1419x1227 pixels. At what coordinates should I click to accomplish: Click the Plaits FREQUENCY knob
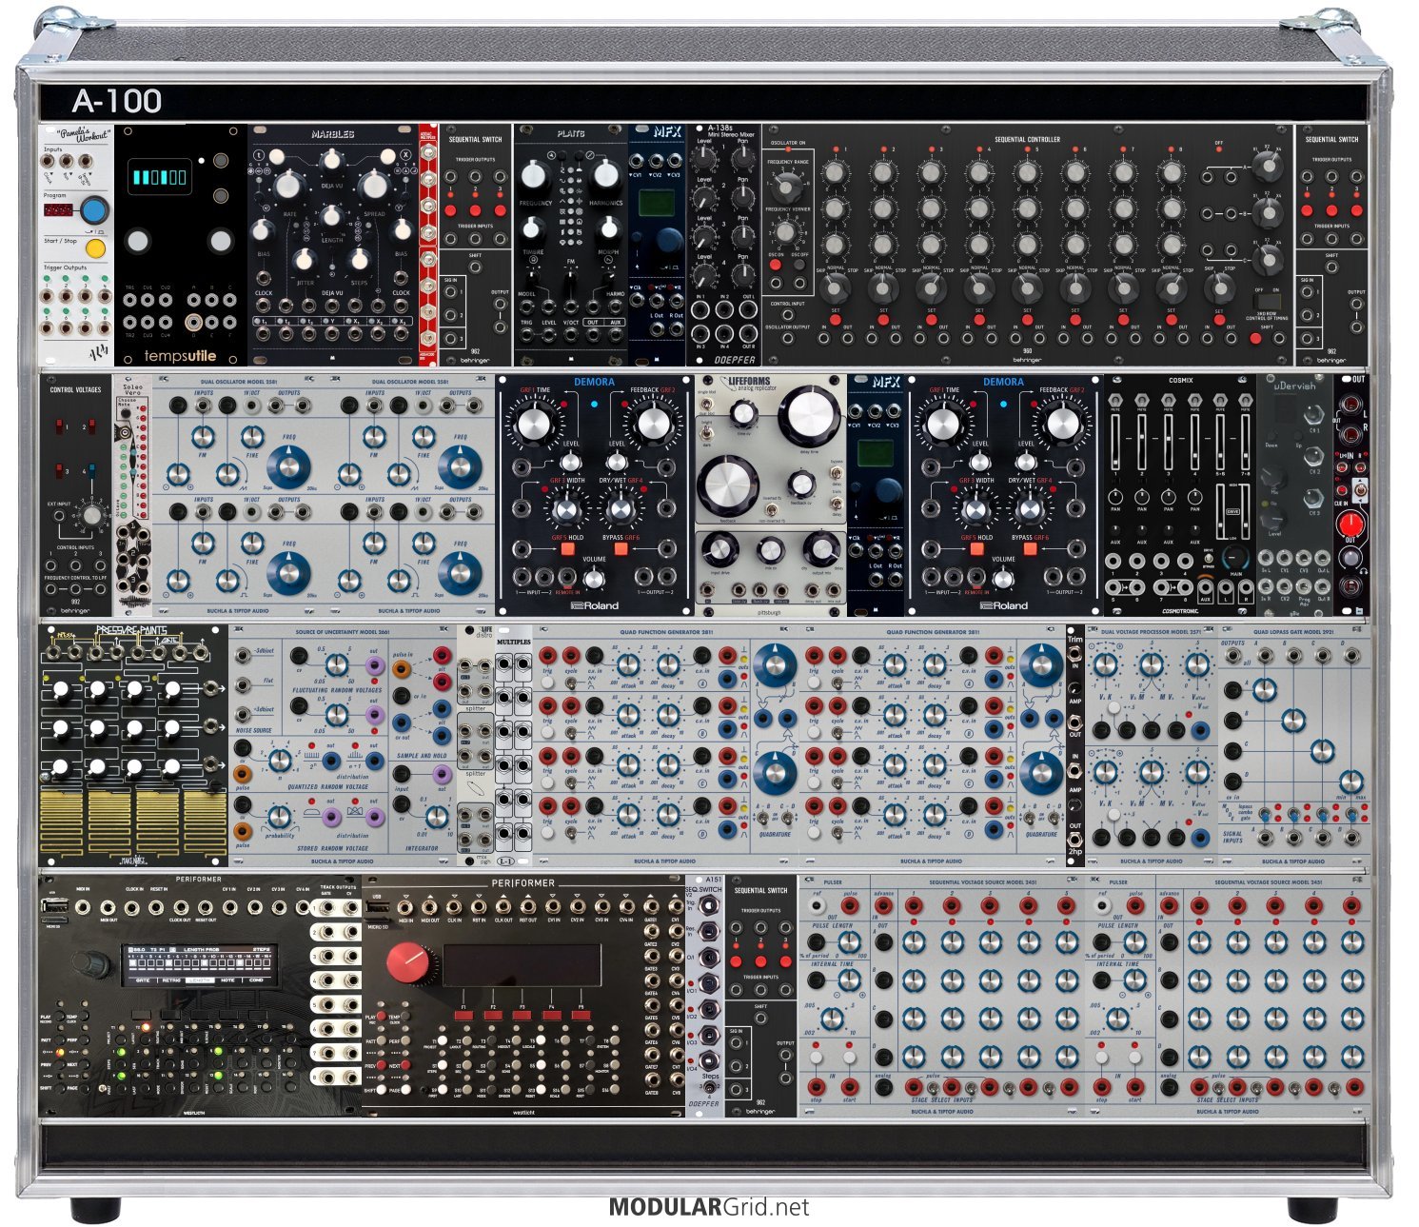coord(535,175)
